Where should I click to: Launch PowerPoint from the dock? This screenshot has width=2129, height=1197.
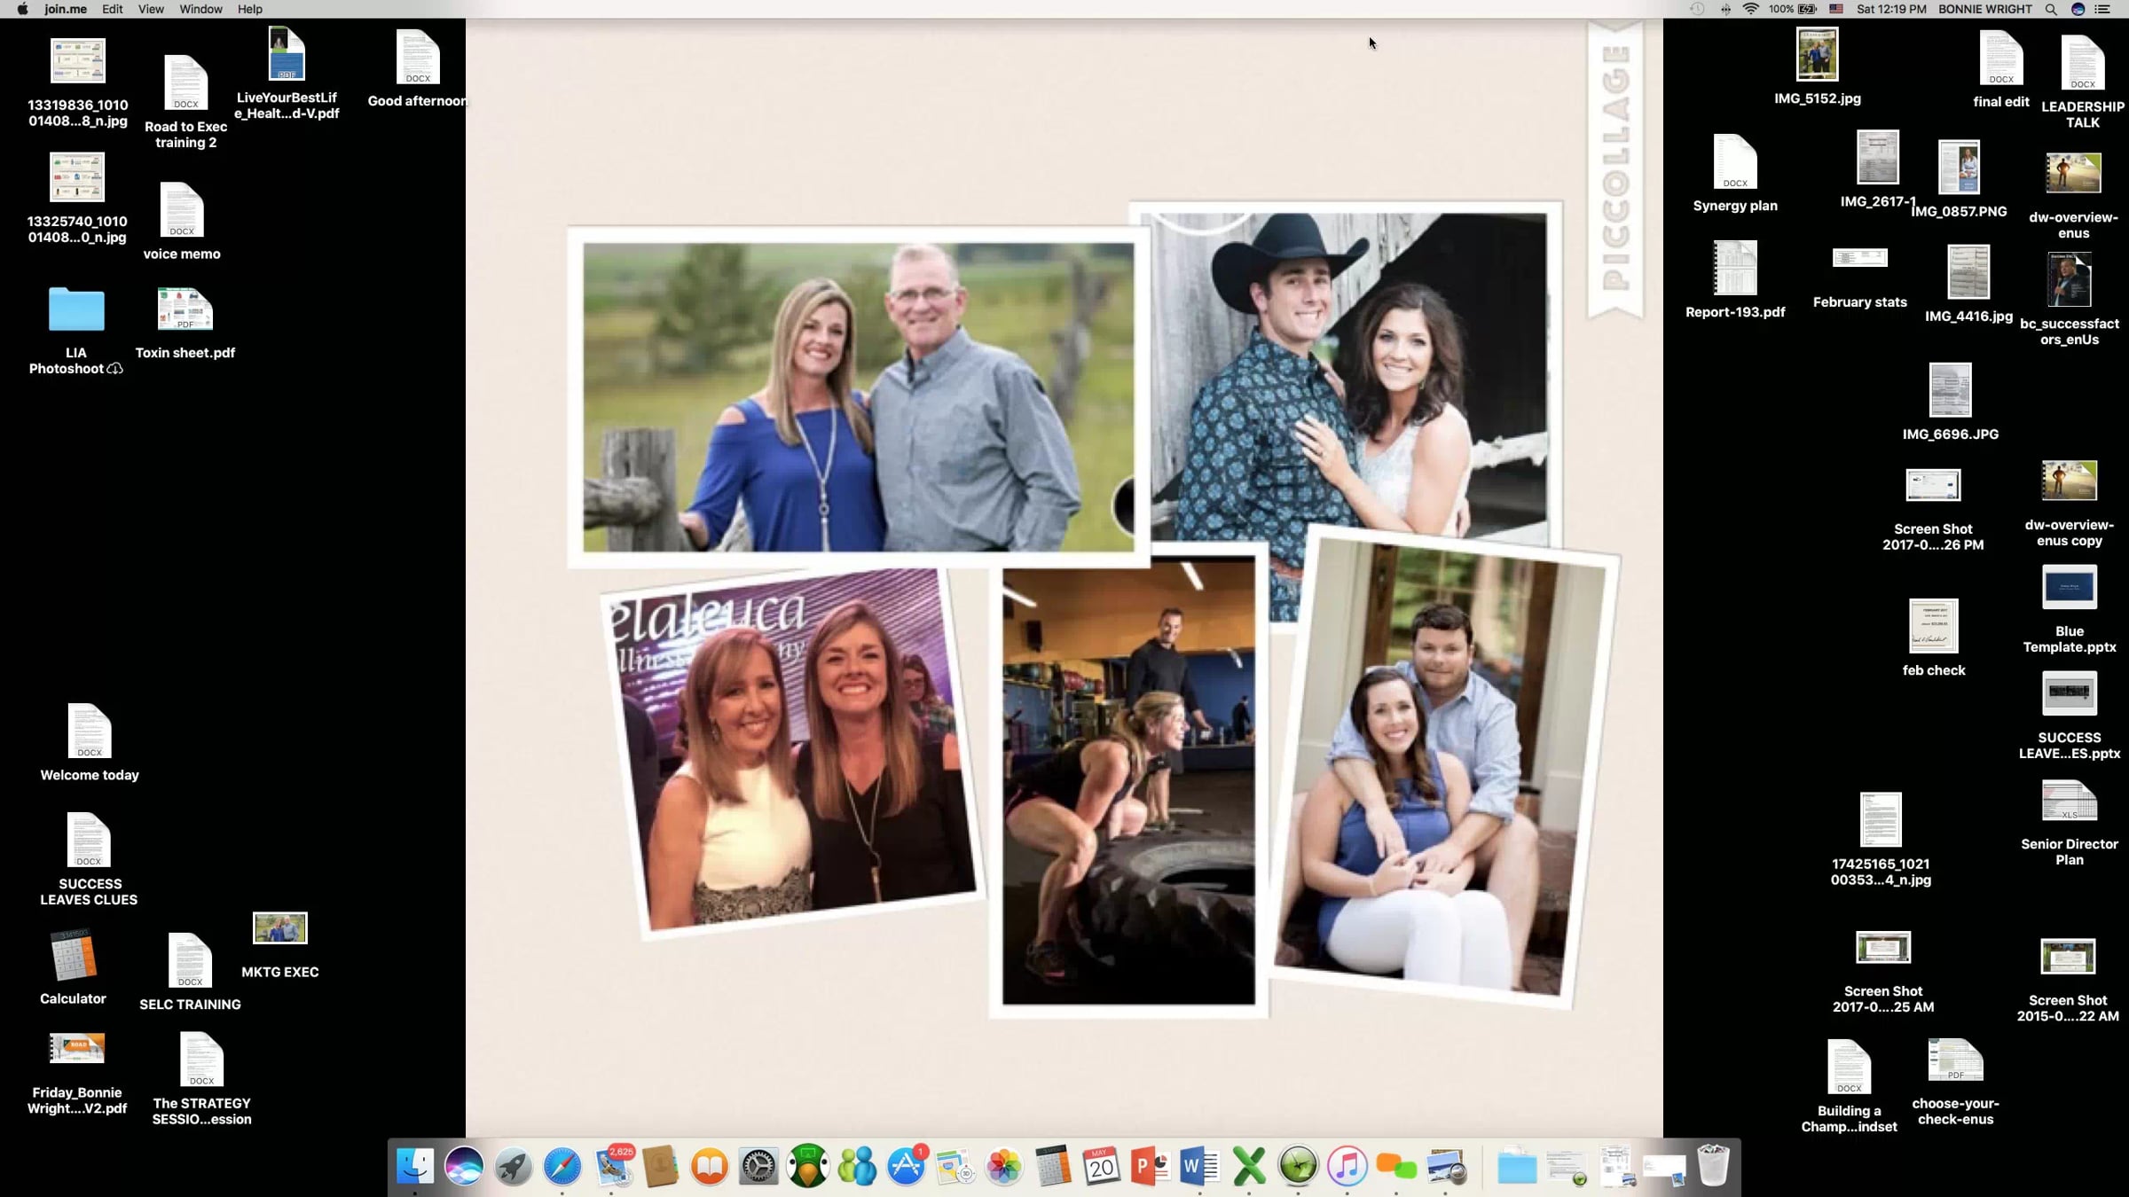coord(1150,1166)
